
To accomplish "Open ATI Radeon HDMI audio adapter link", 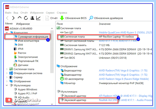I will 126,96.
